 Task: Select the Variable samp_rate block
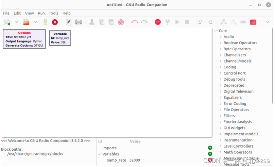coord(60,38)
